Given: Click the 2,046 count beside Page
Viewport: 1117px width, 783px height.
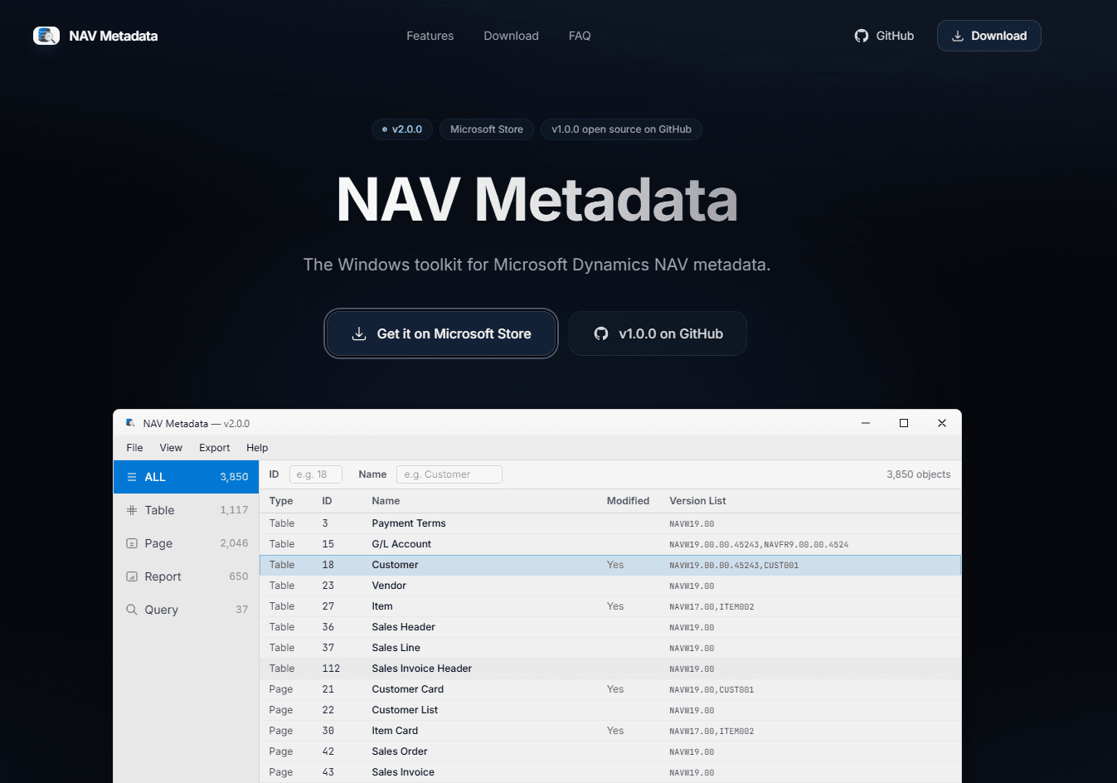Looking at the screenshot, I should [x=234, y=543].
